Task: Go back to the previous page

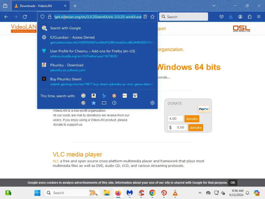Action: coord(6,17)
